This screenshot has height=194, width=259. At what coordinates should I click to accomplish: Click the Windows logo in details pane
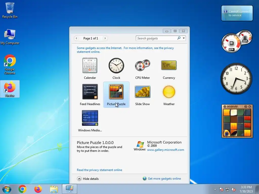(140, 146)
